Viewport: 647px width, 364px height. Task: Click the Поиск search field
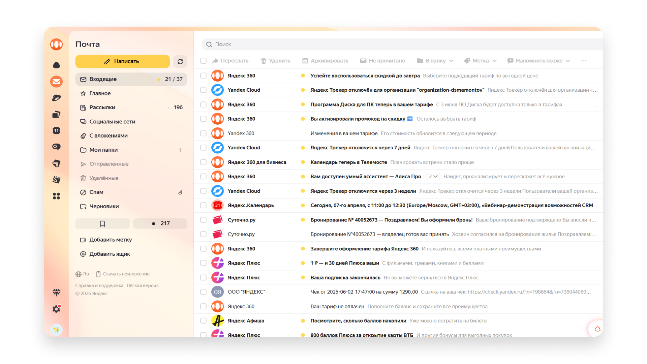click(402, 44)
